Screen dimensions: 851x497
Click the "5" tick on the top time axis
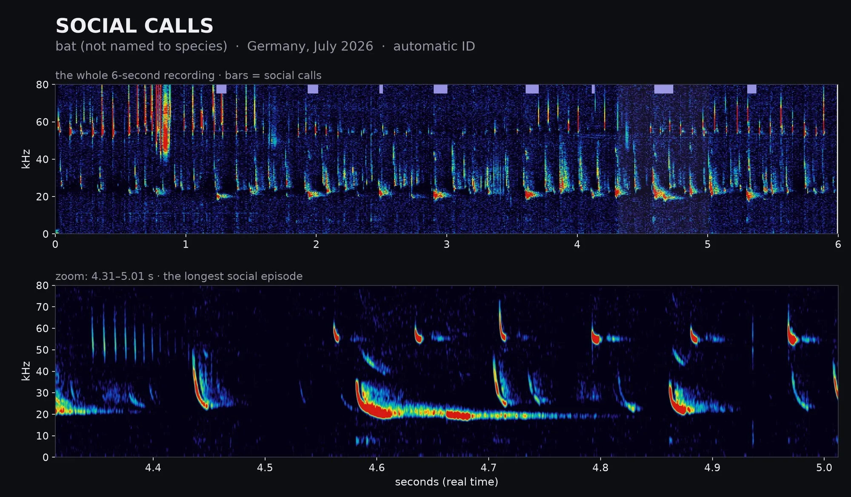pyautogui.click(x=708, y=244)
